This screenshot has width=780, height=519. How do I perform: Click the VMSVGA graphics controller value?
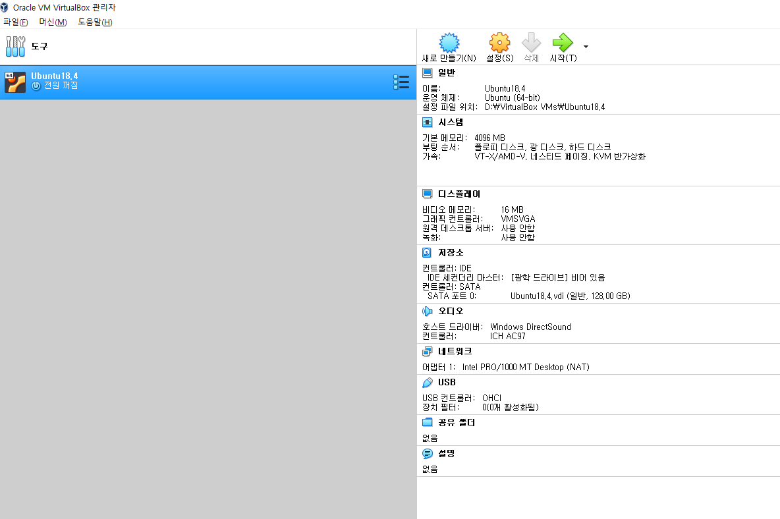518,219
